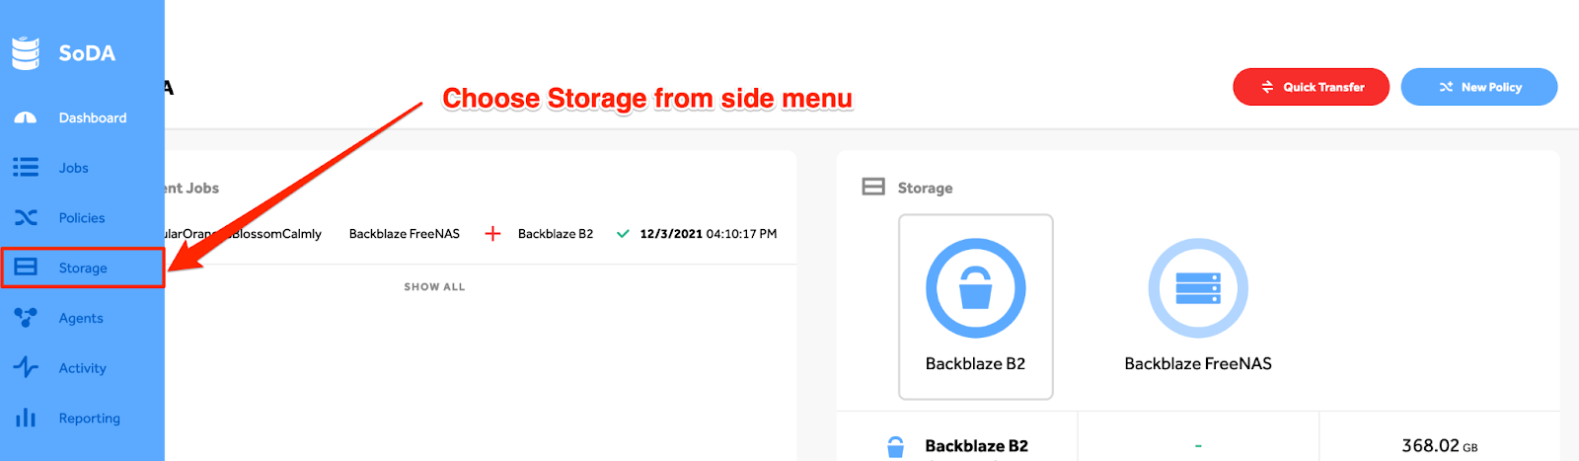This screenshot has height=461, width=1579.
Task: Click the green checkmark job status icon
Action: [623, 234]
